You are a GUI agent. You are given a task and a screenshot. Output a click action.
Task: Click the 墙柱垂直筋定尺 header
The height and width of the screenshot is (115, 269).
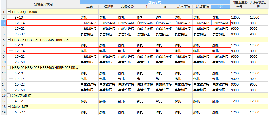[x=240, y=5]
